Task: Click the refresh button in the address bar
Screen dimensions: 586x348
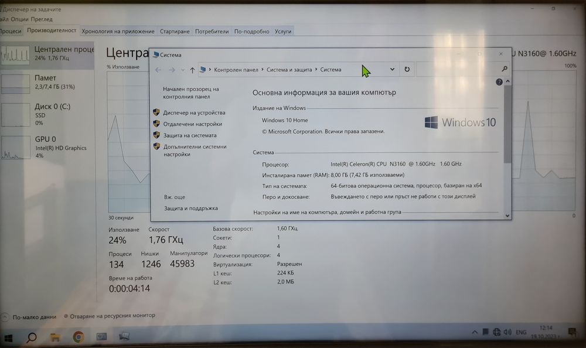Action: click(x=407, y=69)
